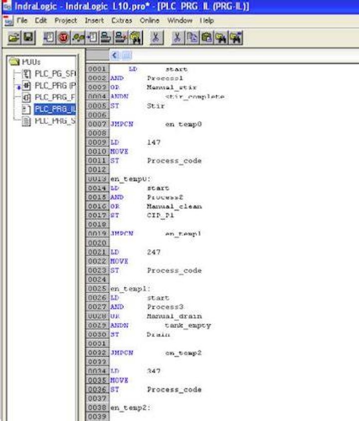
Task: Click the icon beside PLC_PRG_S
Action: pos(26,121)
